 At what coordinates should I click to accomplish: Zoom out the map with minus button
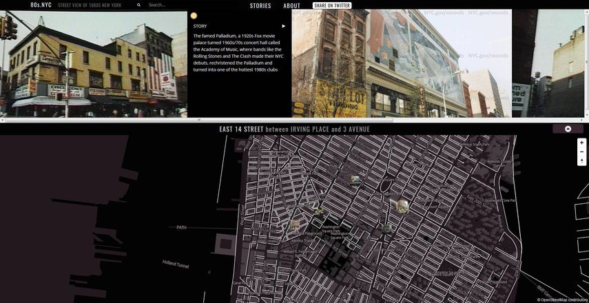coord(581,151)
